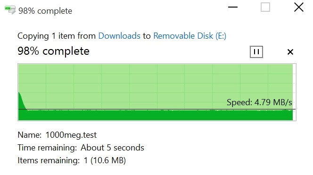
Task: Open the Downloads source folder link
Action: click(x=119, y=36)
